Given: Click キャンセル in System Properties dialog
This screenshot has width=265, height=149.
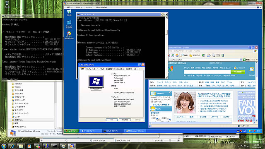Looking at the screenshot, I should 125,120.
